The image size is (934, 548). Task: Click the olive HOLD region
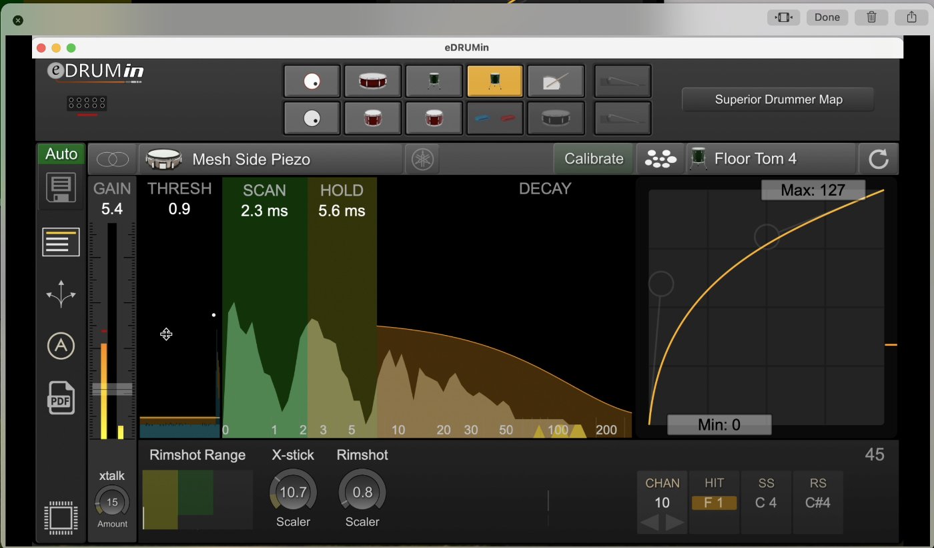pyautogui.click(x=342, y=307)
